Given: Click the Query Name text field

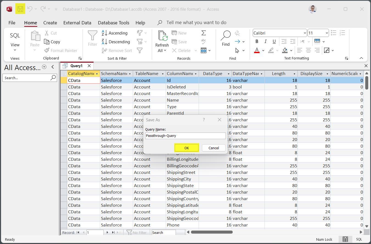Looking at the screenshot, I should coord(185,136).
